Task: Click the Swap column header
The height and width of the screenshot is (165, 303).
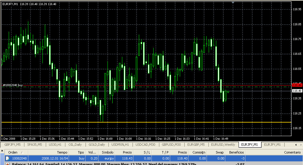Action: (219, 152)
